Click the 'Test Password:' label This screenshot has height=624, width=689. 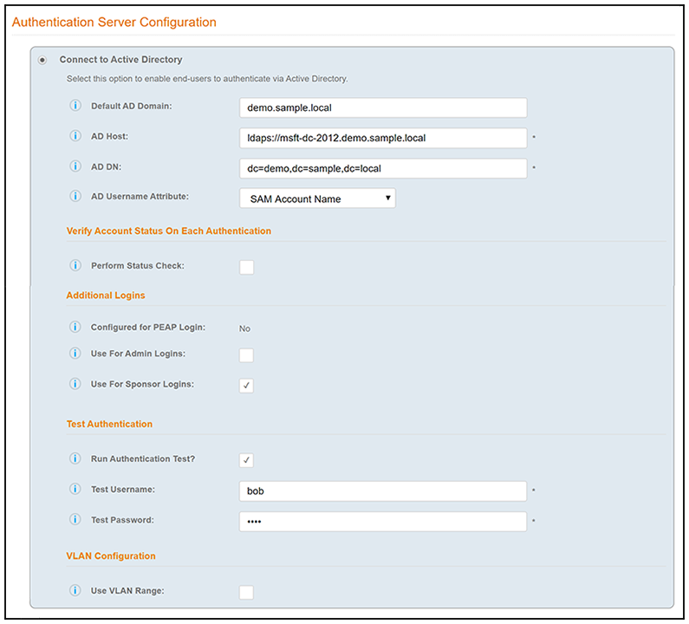122,520
